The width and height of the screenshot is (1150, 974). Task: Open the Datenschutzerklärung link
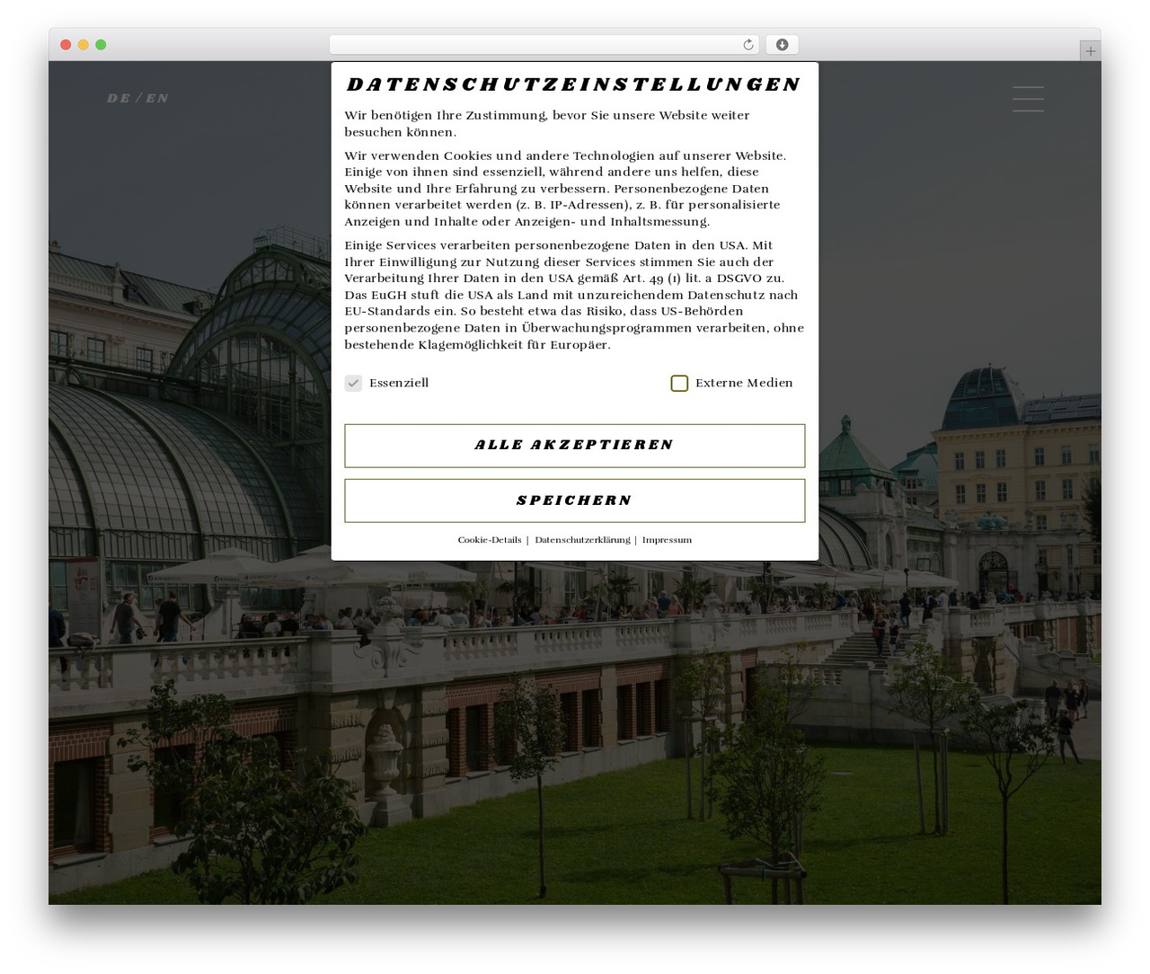582,540
